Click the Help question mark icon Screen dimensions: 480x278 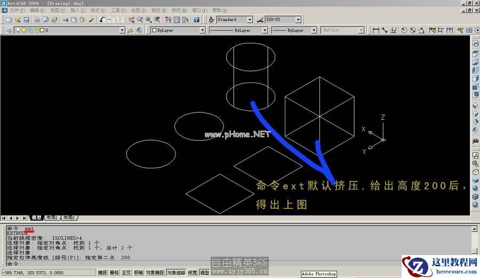196,20
